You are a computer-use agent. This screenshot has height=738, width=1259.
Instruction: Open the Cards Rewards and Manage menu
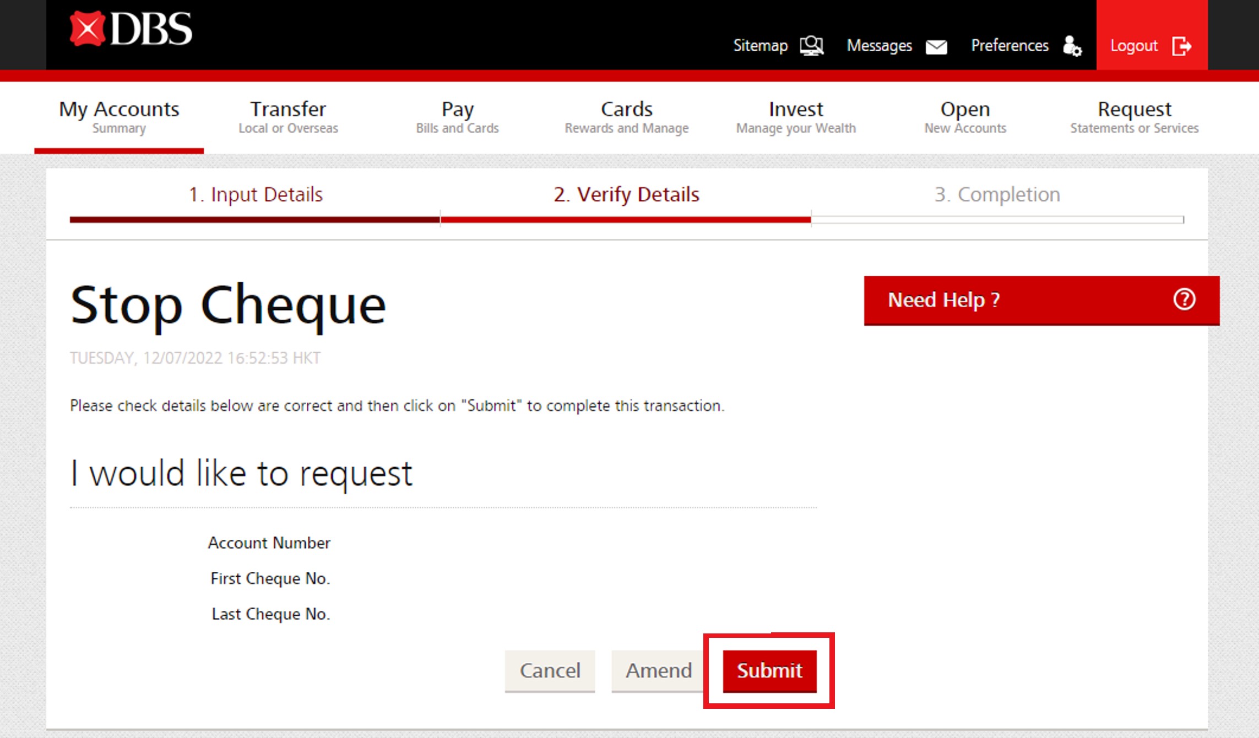626,117
